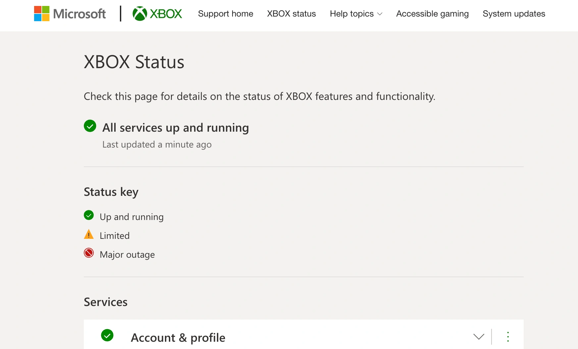The height and width of the screenshot is (349, 578).
Task: Click the 'Major outage' label
Action: (127, 255)
